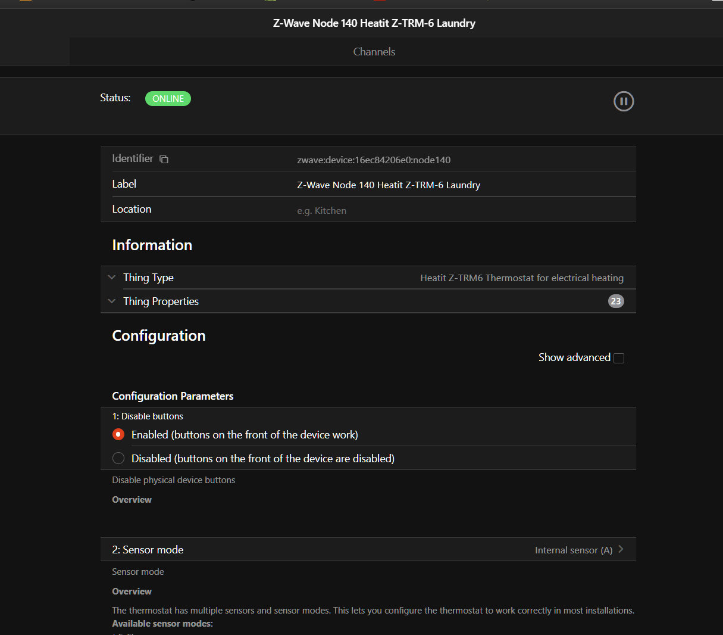723x635 pixels.
Task: Click the zwave device identifier value
Action: (374, 160)
